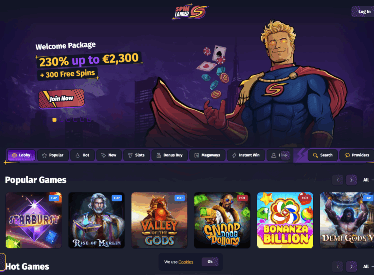Show next Hot Games with right chevron
Screen dimensions: 374x275
pyautogui.click(x=351, y=266)
